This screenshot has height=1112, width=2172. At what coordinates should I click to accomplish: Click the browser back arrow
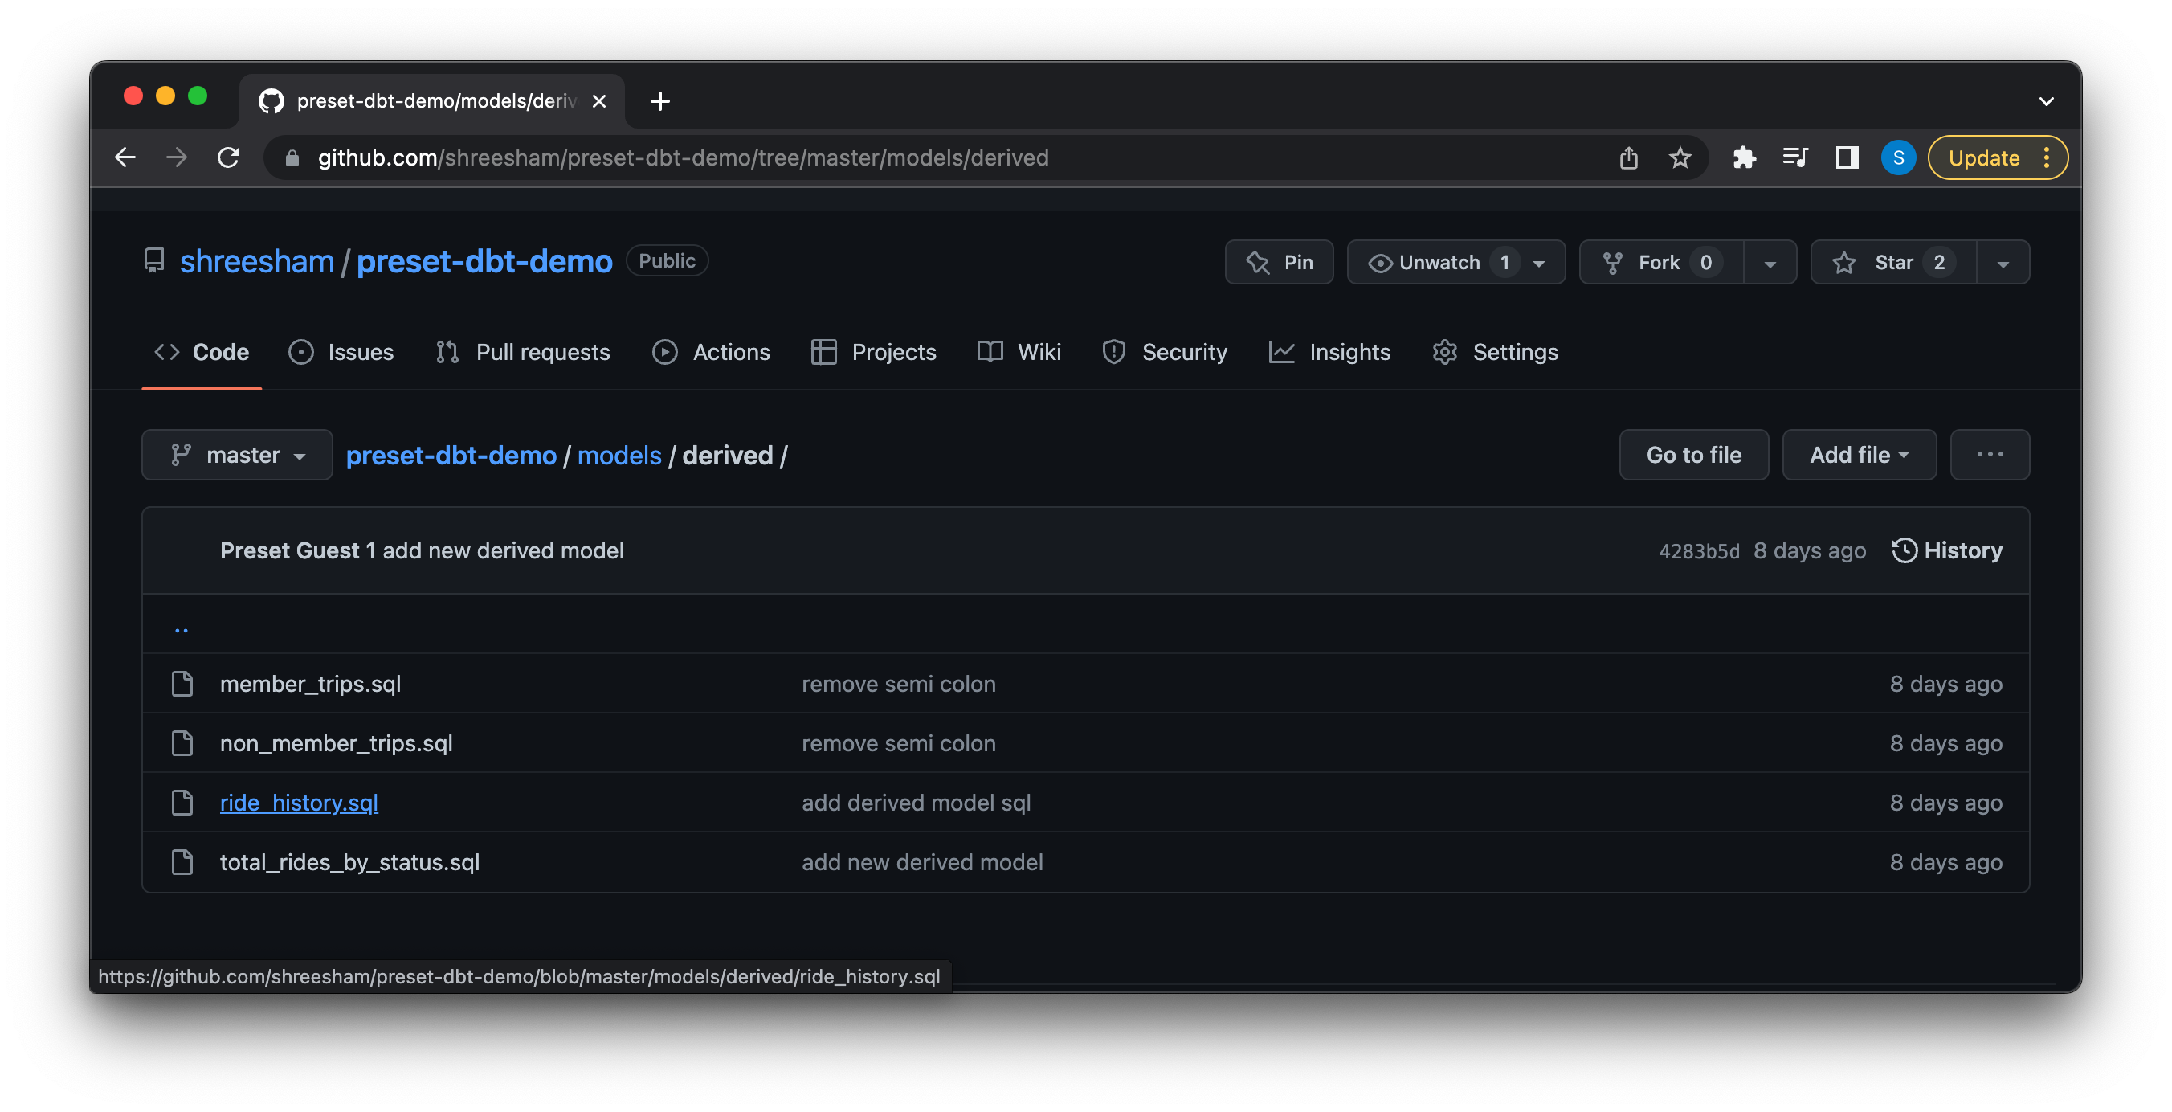125,157
